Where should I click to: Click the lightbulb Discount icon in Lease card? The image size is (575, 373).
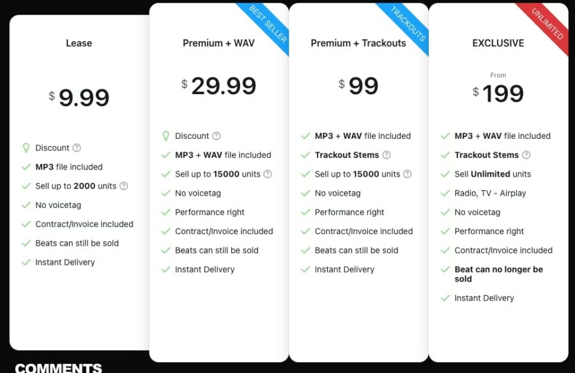(26, 148)
